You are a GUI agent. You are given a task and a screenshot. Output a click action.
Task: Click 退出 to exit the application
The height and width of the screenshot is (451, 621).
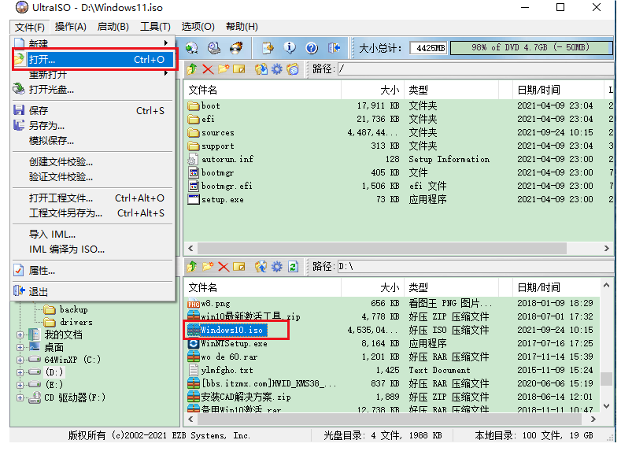39,291
